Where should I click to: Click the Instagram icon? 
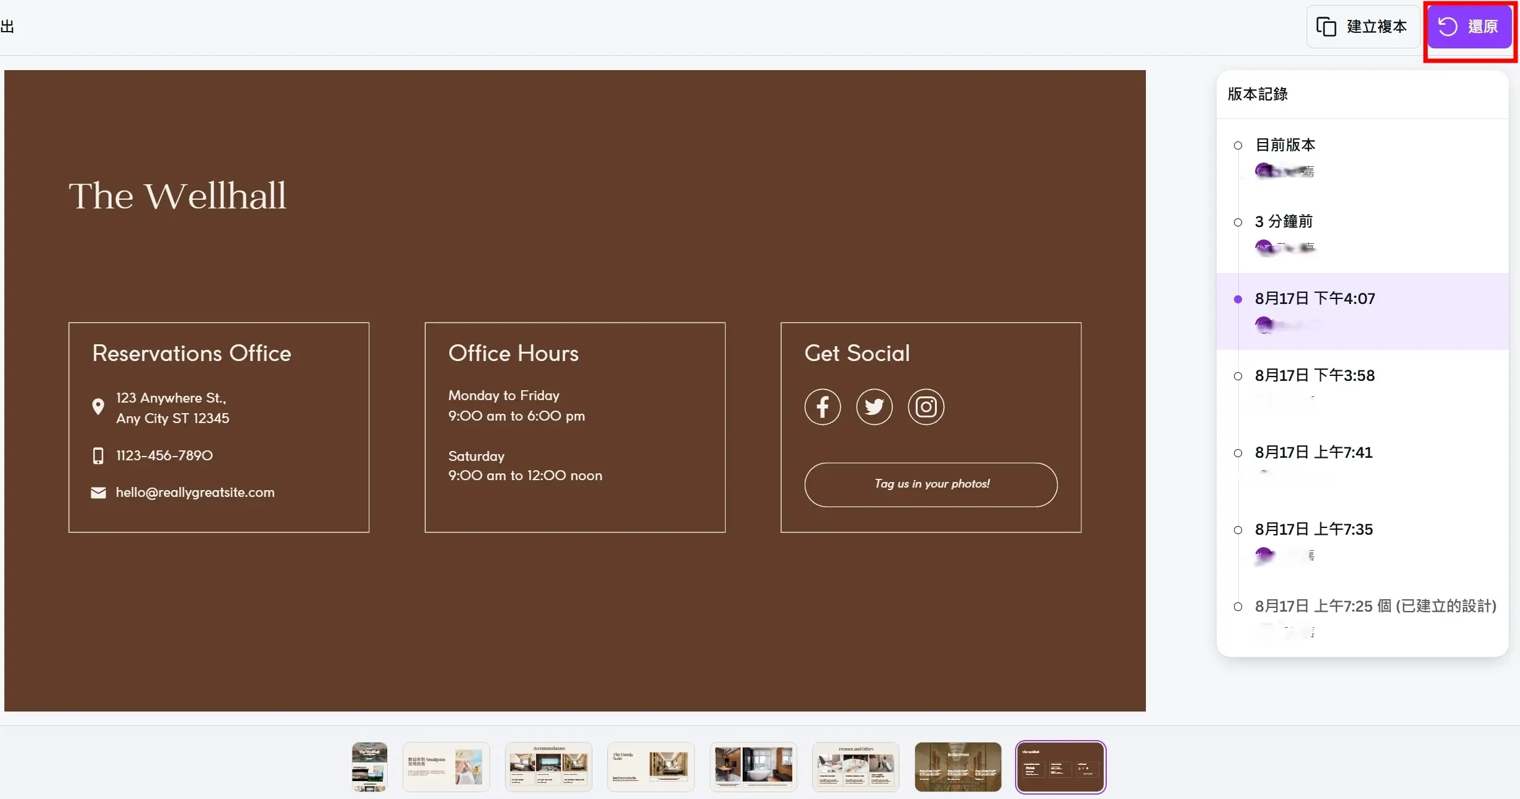click(926, 407)
